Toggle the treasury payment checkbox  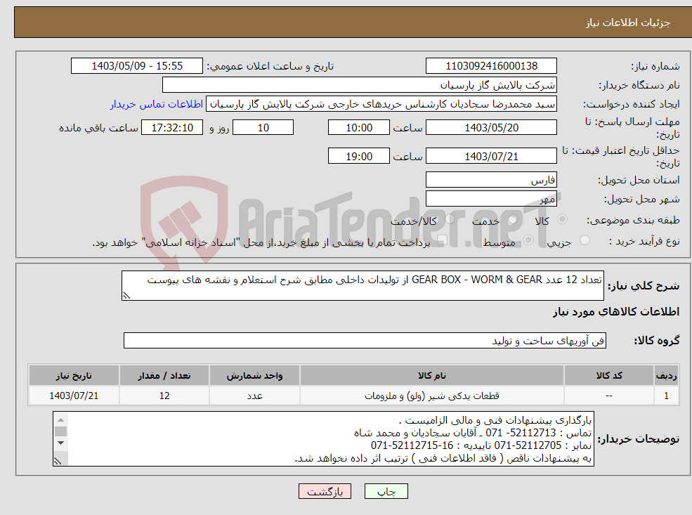(x=442, y=240)
